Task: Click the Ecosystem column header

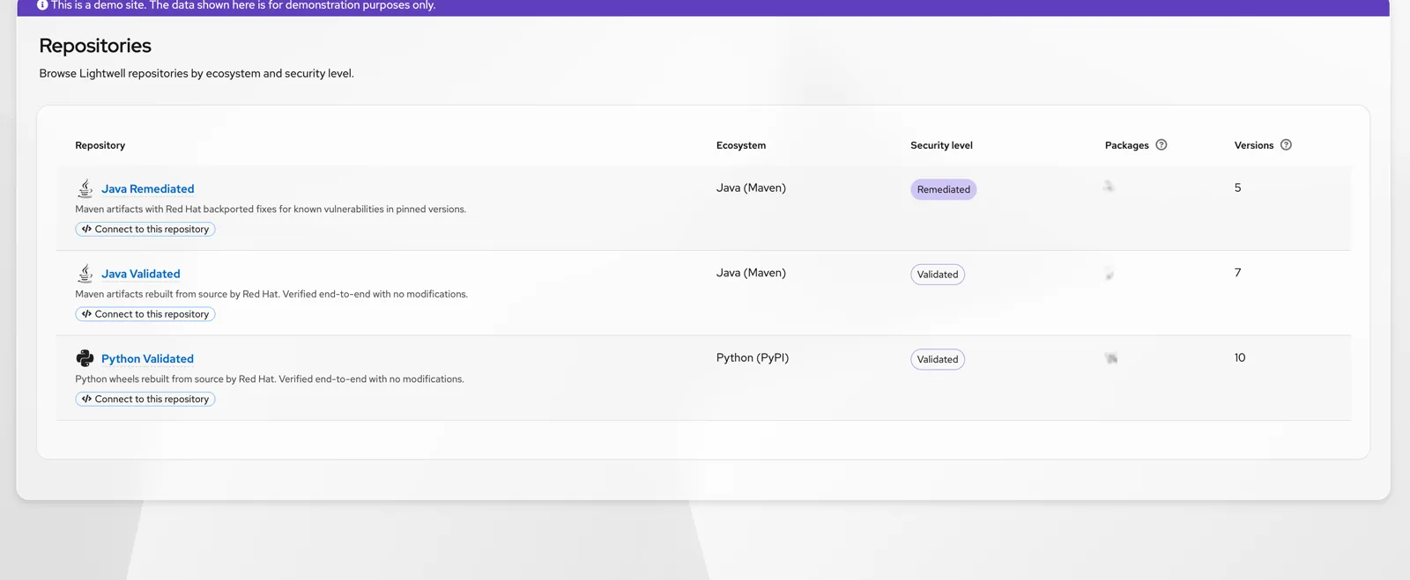Action: point(741,145)
